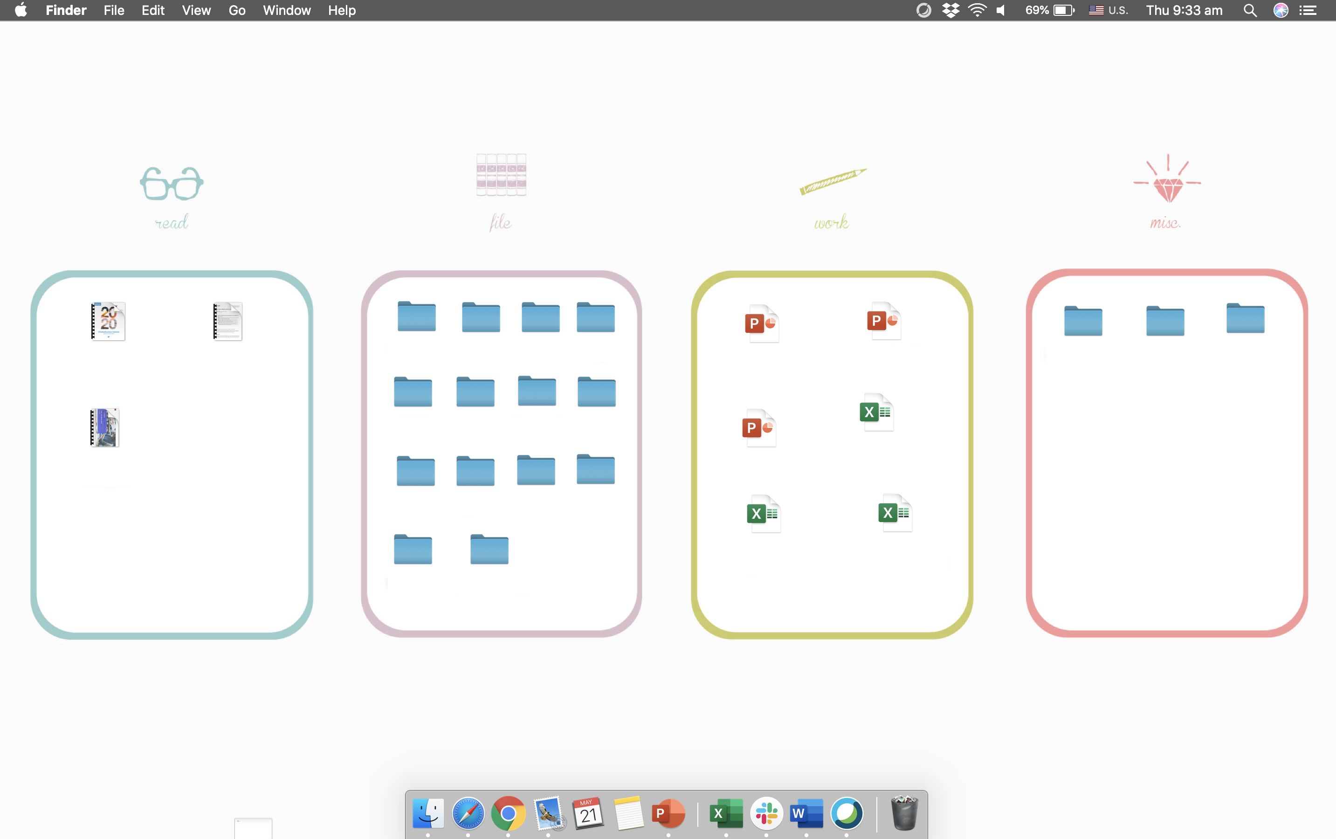Switch to Slack in the Dock
Screen dimensions: 1336x839
point(766,813)
